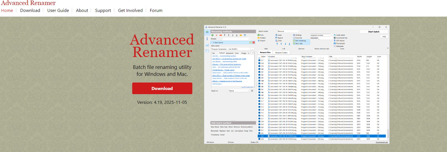447x152 pixels.
Task: Toggle the green enable checkbox on New Name method
Action: coord(250,43)
